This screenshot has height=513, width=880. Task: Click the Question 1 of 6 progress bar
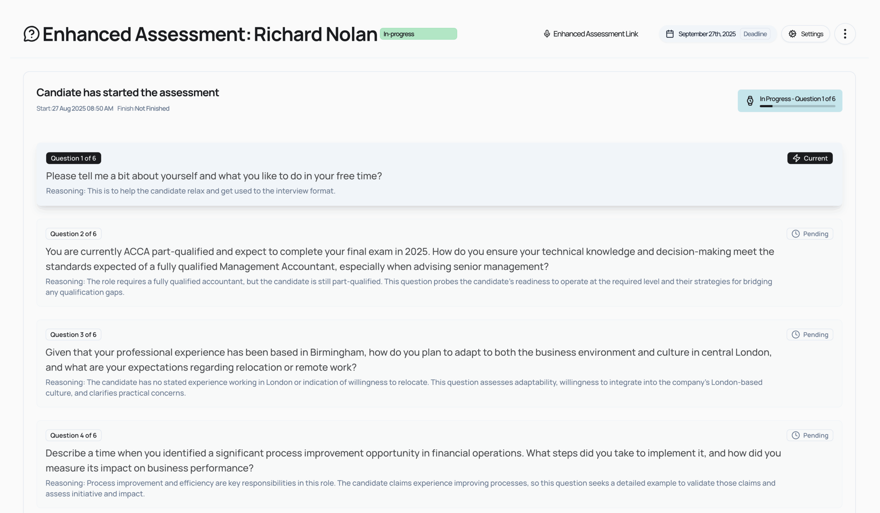click(x=797, y=106)
